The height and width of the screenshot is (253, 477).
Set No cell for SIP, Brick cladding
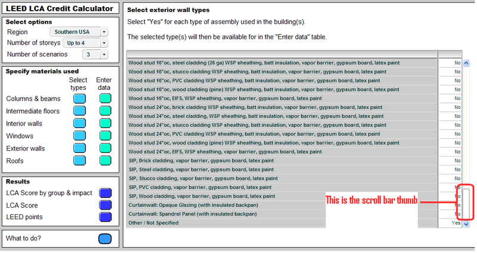click(x=450, y=161)
